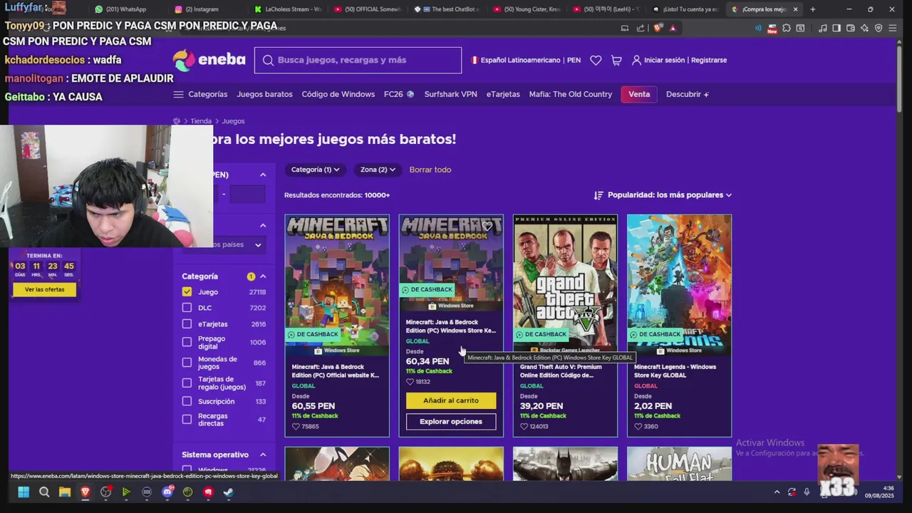Click Explorar opciones button
This screenshot has width=912, height=513.
coord(451,422)
